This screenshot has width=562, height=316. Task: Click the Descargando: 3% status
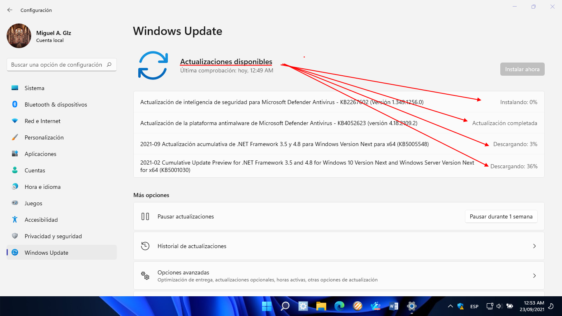(x=516, y=144)
